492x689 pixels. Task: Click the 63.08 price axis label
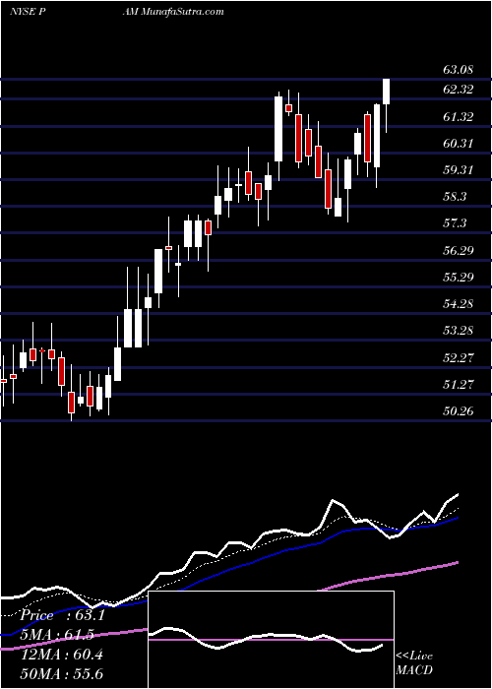(458, 70)
